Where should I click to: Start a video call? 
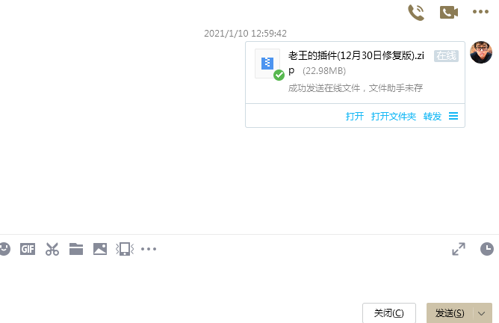click(x=449, y=13)
